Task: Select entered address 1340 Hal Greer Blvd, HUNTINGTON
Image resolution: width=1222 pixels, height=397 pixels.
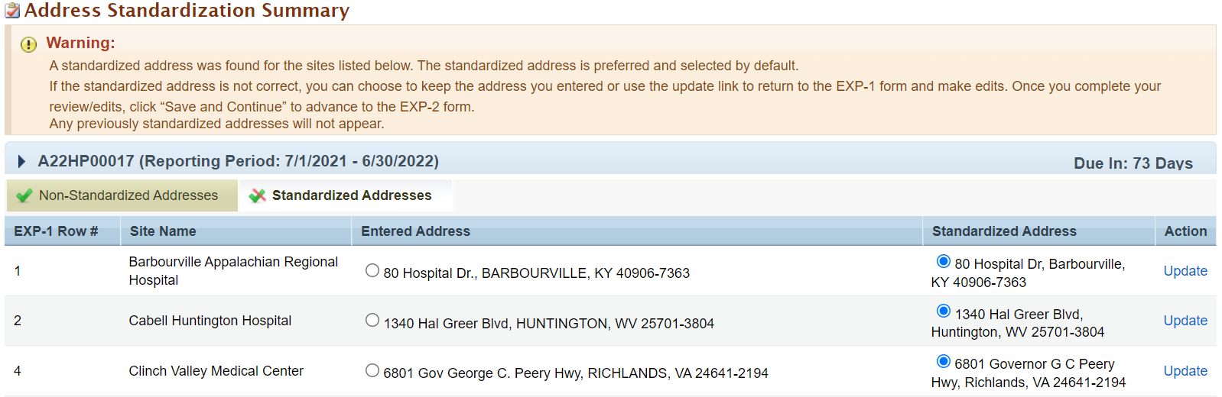Action: pos(372,320)
